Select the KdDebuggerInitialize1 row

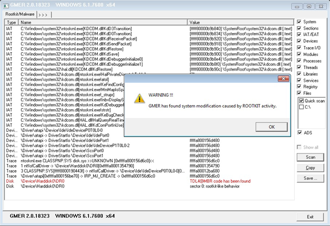149,64
